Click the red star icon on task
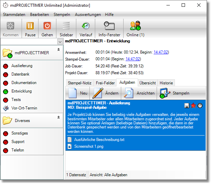Screen dimensions: 211x184 click(193, 105)
